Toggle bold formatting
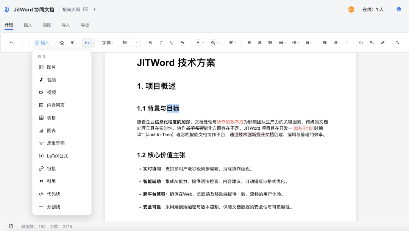 [x=150, y=42]
